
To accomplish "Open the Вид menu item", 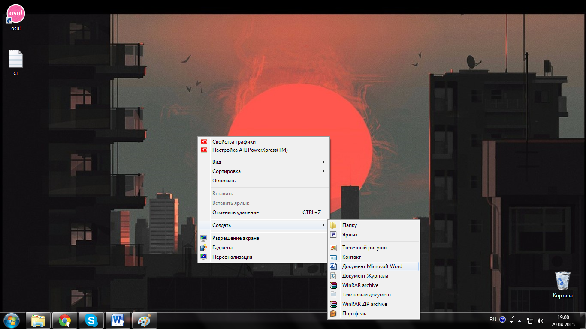I will [x=263, y=162].
